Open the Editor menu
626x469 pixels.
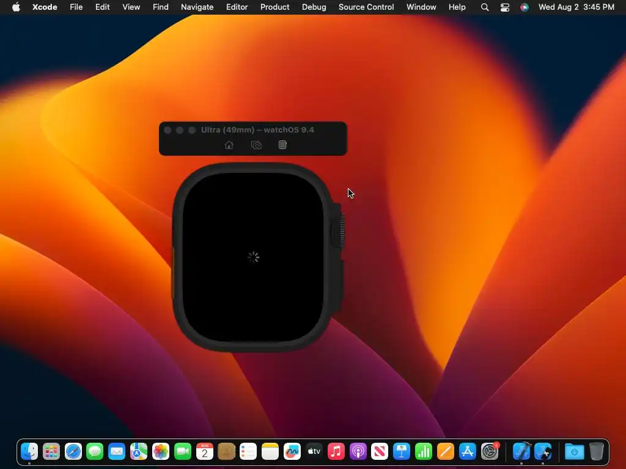[x=237, y=7]
